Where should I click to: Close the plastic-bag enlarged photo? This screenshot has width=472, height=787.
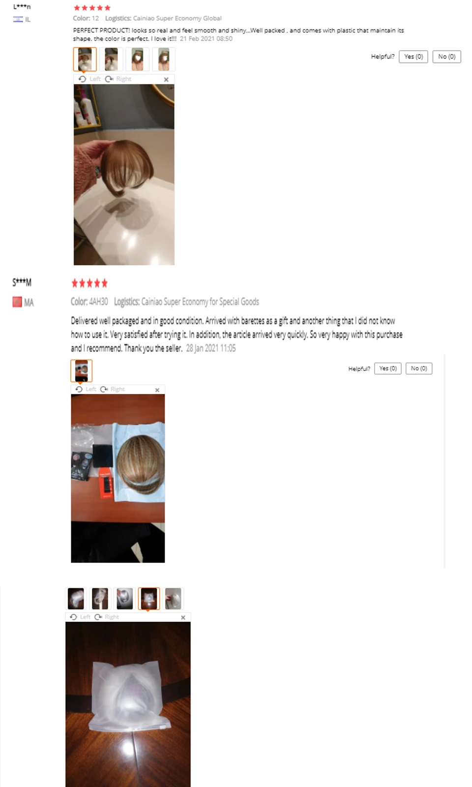pyautogui.click(x=183, y=617)
